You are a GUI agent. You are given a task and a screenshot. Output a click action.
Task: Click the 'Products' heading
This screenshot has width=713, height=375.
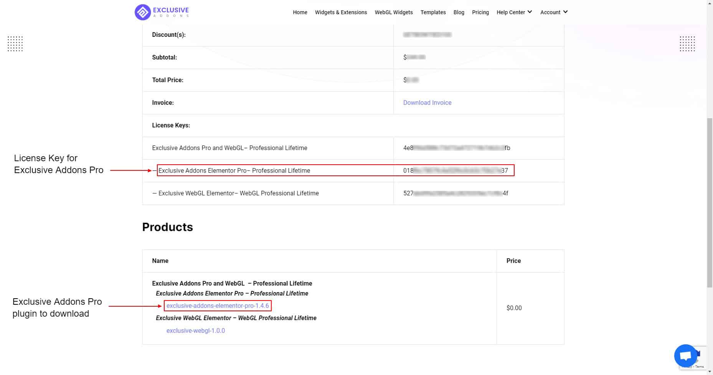click(167, 227)
